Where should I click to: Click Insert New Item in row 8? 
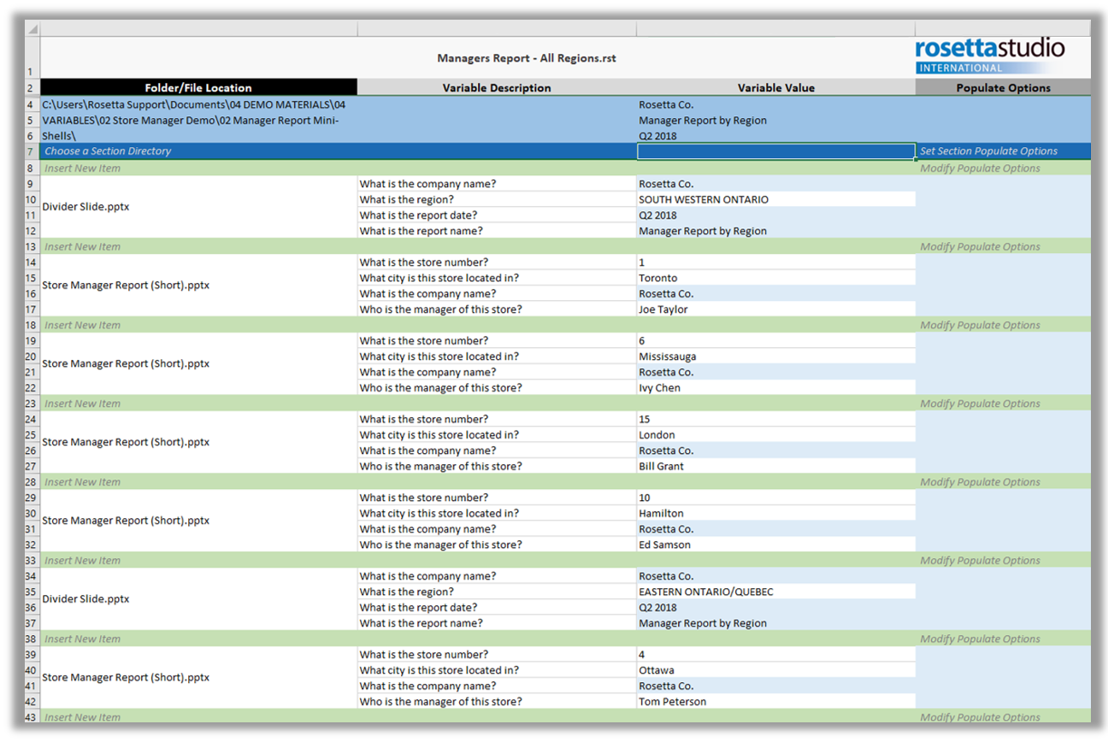[x=82, y=168]
